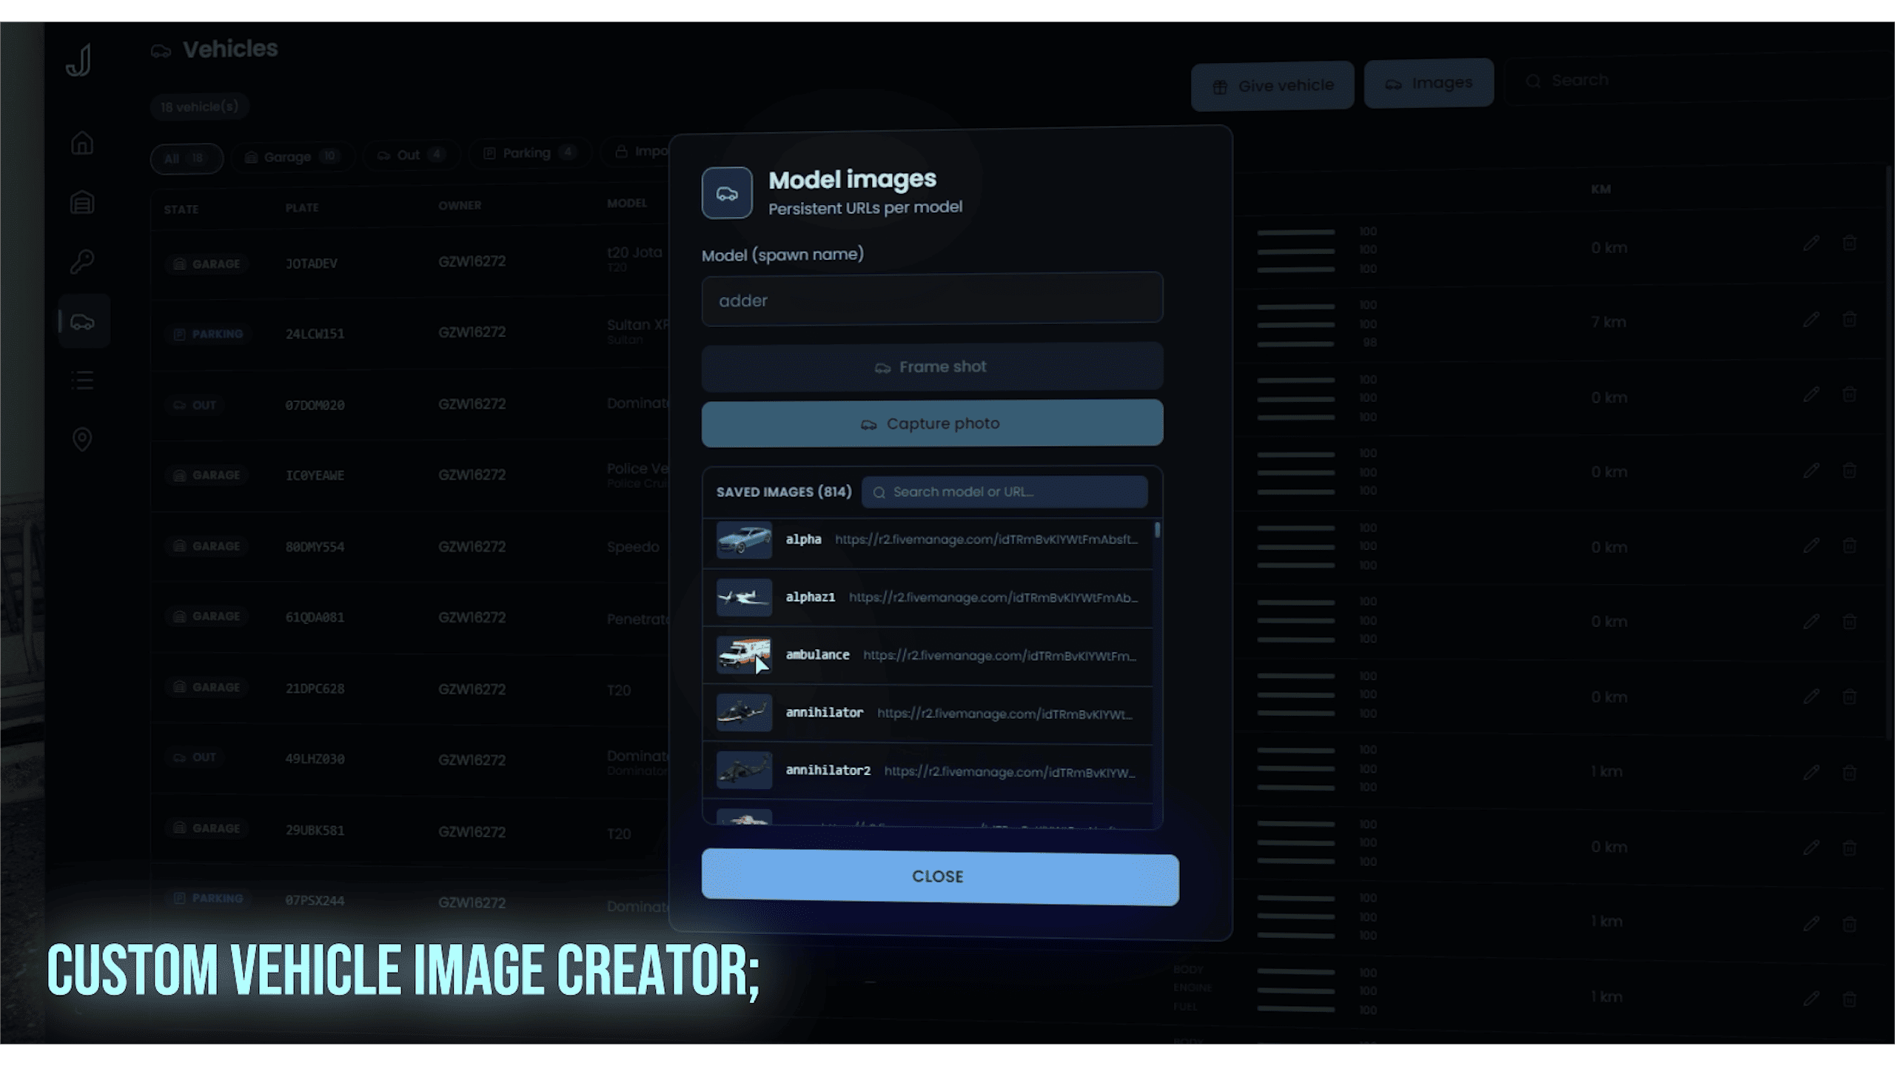This screenshot has height=1066, width=1895.
Task: Click the Frame shot button
Action: (932, 366)
